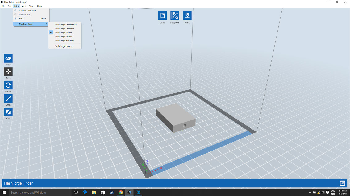Open the View menu
350x196 pixels.
click(24, 6)
